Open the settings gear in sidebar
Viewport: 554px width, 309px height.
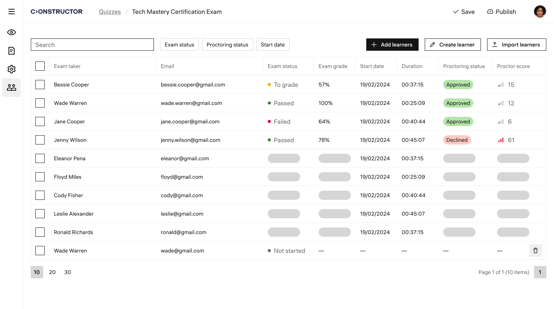(12, 69)
